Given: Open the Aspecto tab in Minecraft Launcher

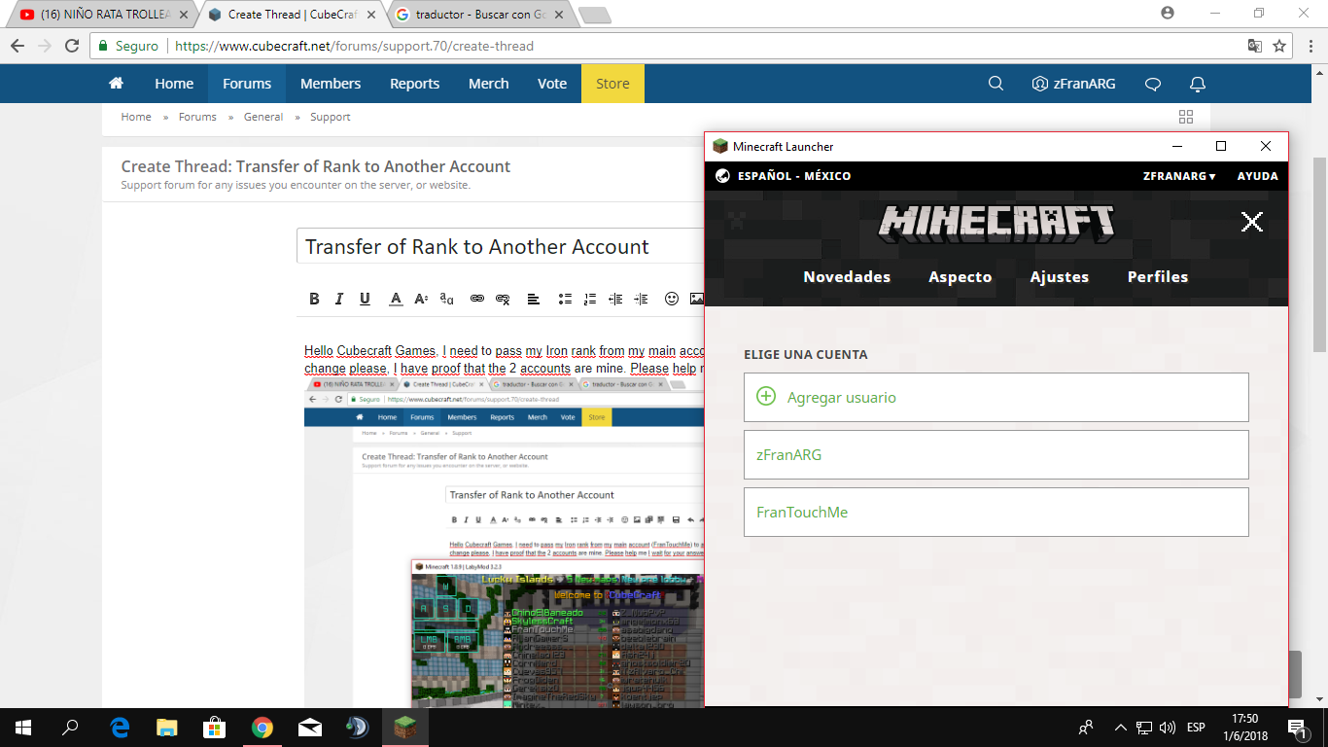Looking at the screenshot, I should [x=960, y=277].
